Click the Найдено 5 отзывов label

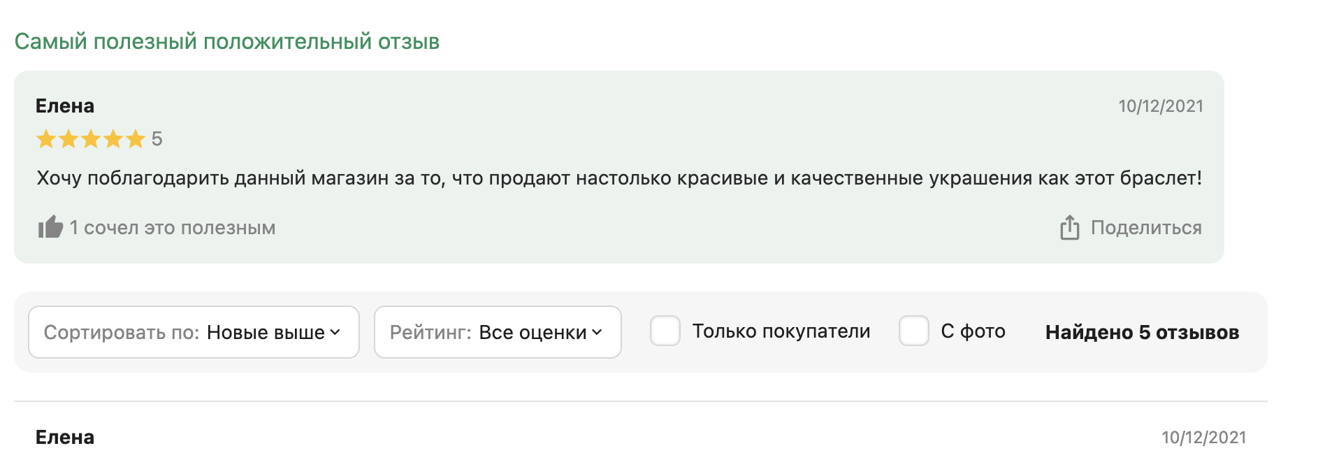tap(1143, 333)
